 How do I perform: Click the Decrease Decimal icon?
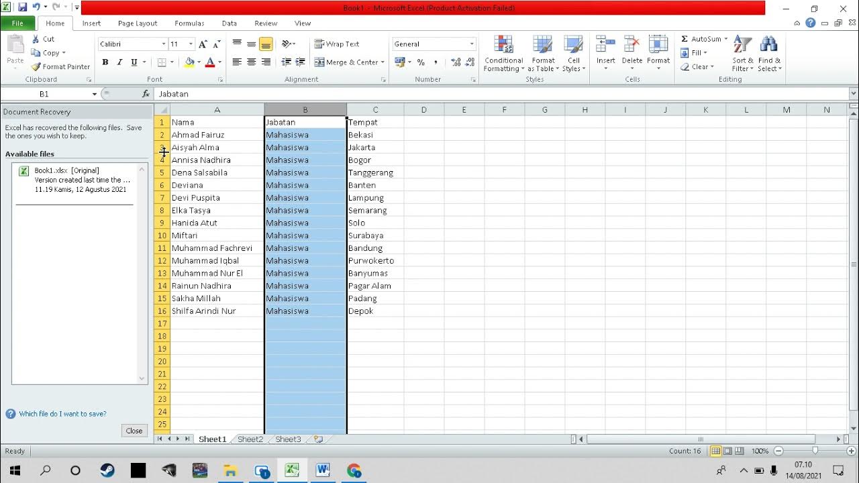click(470, 62)
